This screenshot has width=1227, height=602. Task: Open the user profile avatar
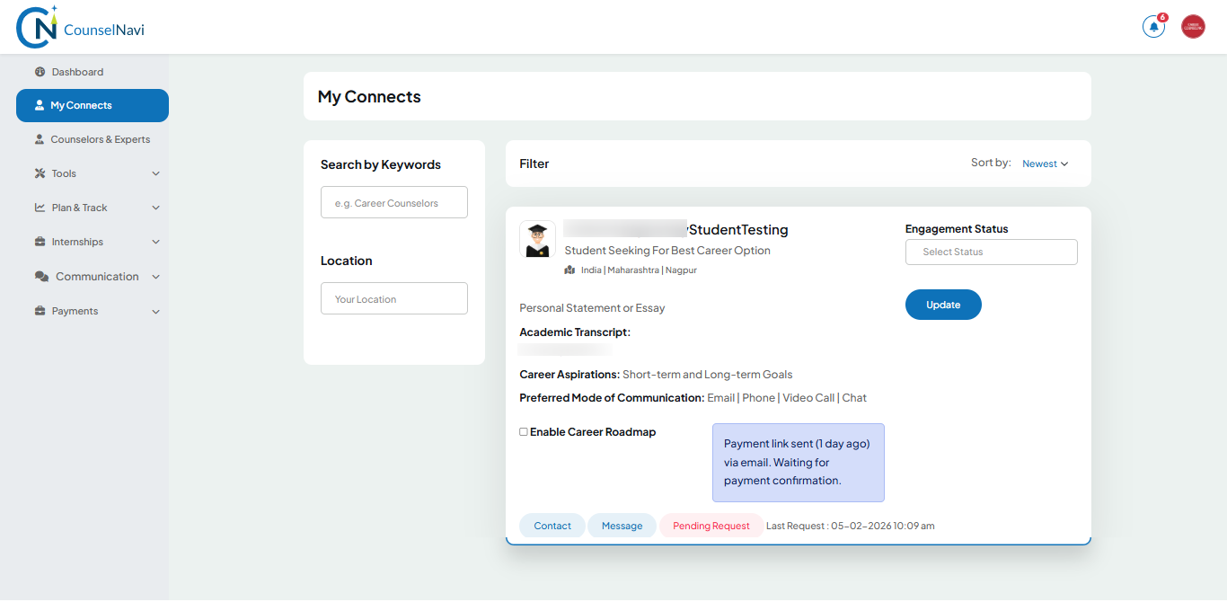pos(1193,27)
